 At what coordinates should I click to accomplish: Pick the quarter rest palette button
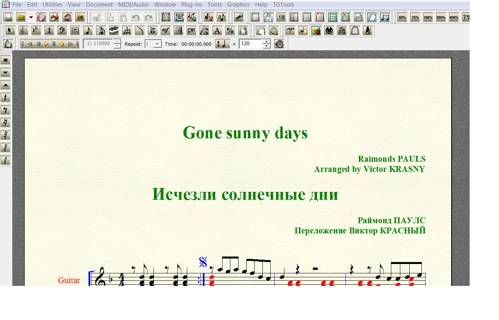click(x=5, y=98)
